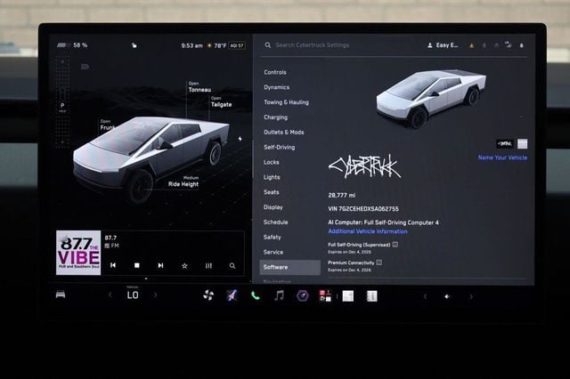Open Premium Connectivity info icon
The image size is (570, 379).
click(x=379, y=262)
